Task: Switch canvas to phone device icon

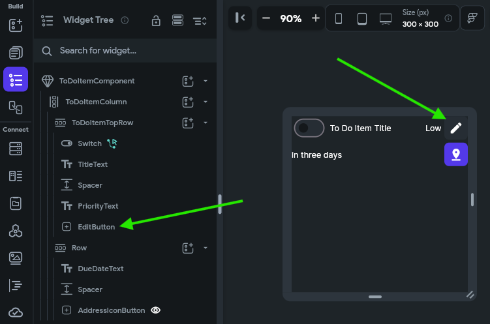Action: click(339, 19)
